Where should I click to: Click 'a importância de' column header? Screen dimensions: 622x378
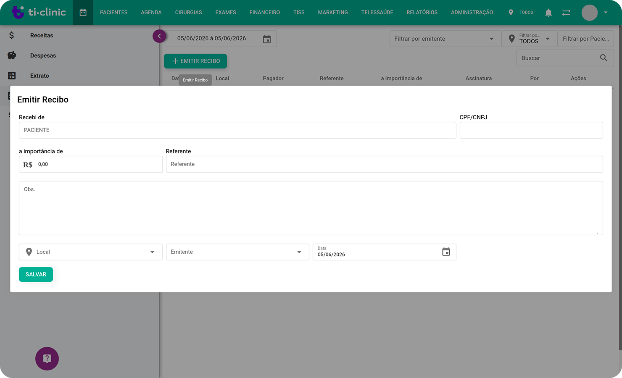click(401, 79)
